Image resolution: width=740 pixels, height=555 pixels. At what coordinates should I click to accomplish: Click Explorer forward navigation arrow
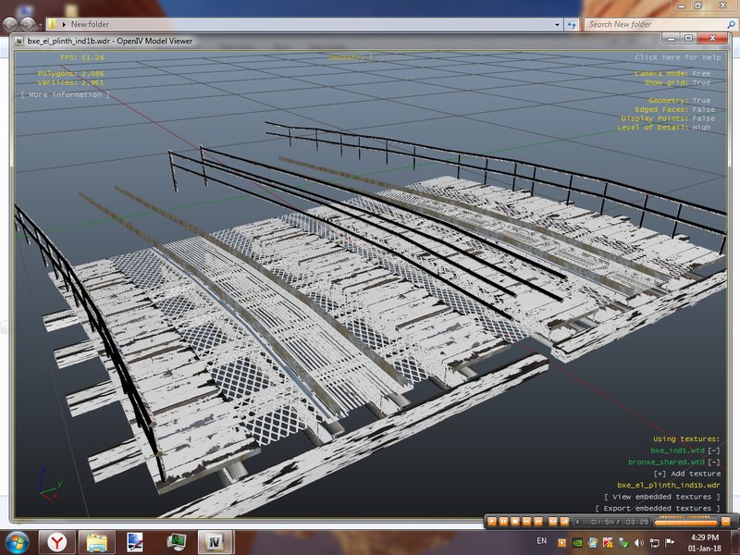(x=28, y=24)
